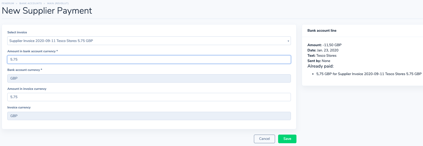Click the Amount in invoice currency label
The height and width of the screenshot is (146, 423).
tap(27, 89)
